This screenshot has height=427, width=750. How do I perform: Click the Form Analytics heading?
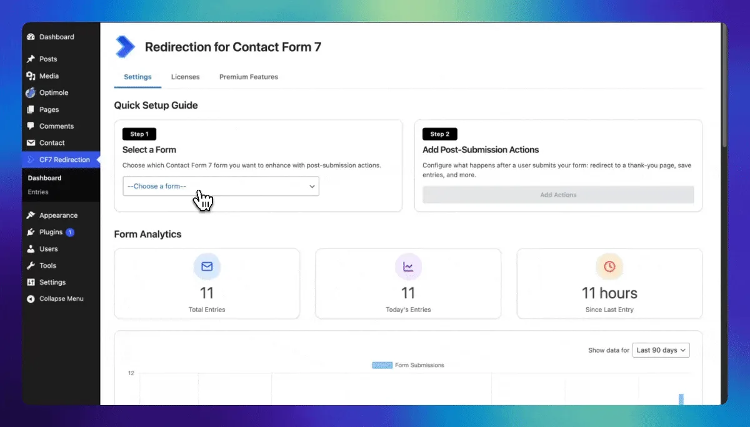pos(147,235)
